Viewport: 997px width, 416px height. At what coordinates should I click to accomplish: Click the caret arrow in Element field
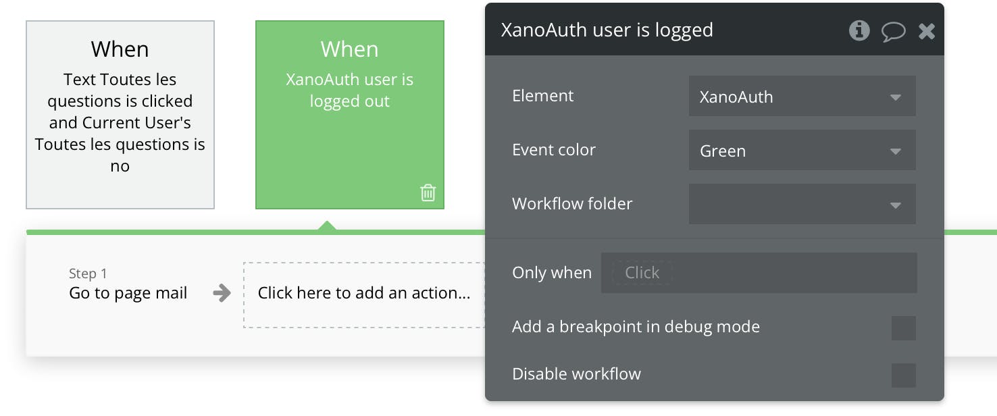pyautogui.click(x=896, y=97)
